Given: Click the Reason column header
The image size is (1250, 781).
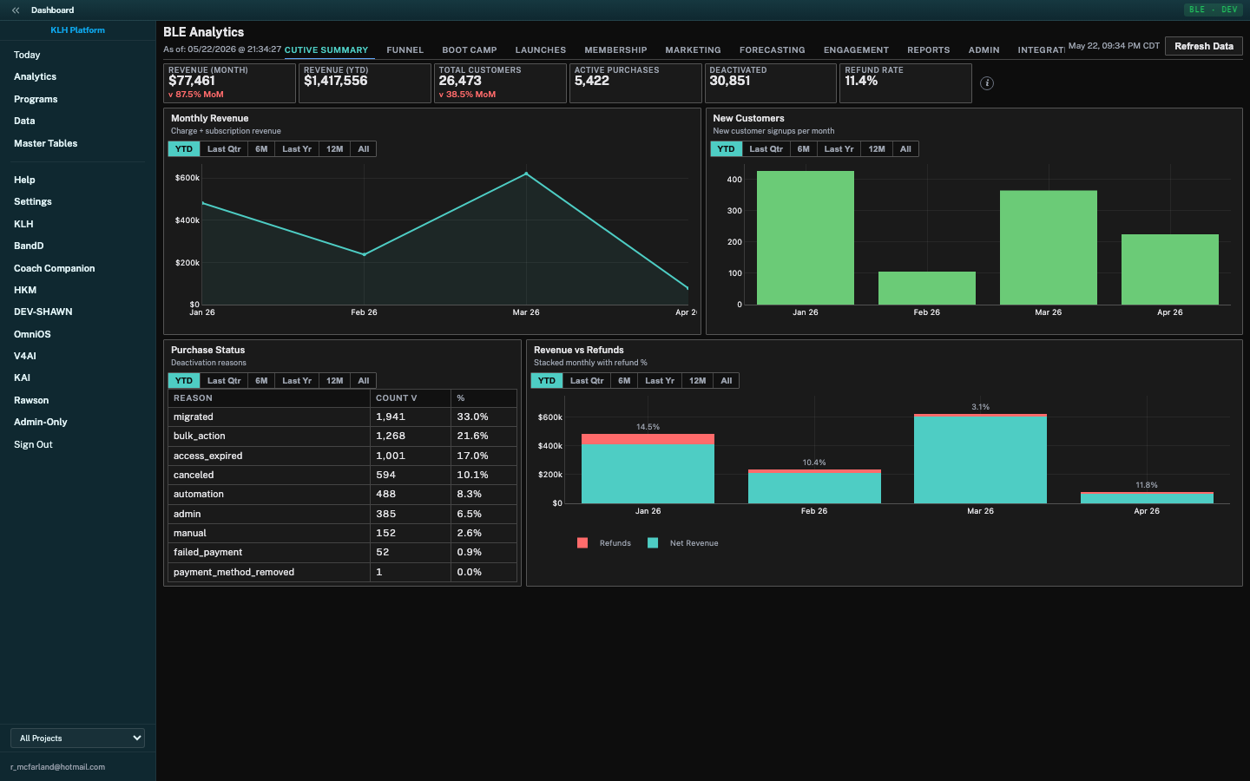Looking at the screenshot, I should 269,398.
